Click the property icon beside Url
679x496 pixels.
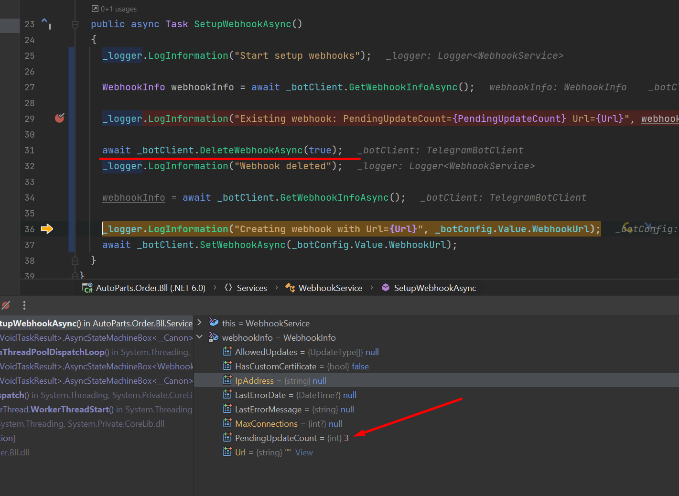(227, 452)
